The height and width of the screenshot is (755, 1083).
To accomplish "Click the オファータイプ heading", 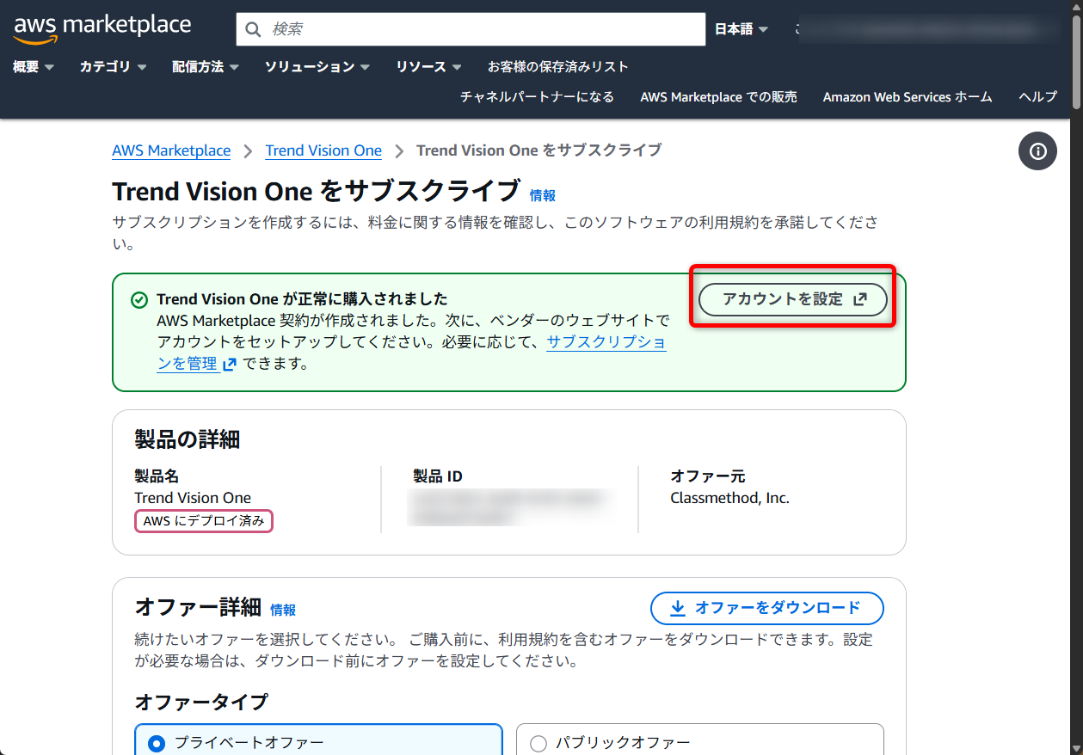I will (x=201, y=703).
